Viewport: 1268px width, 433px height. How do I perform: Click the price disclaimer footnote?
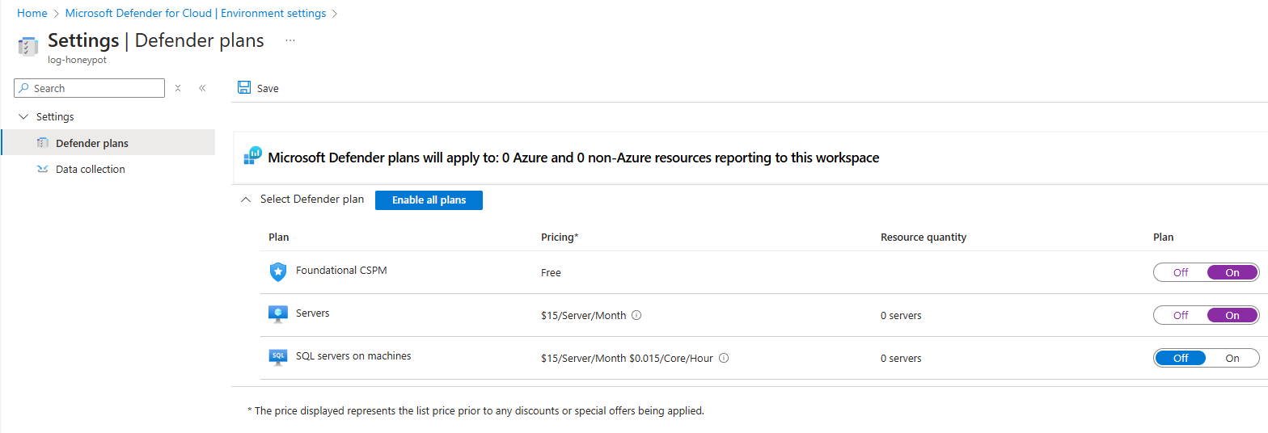pos(475,410)
